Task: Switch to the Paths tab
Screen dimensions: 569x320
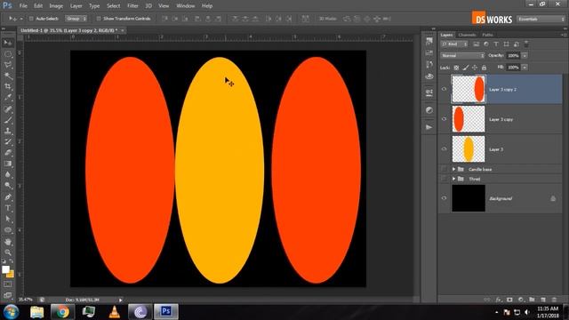Action: pos(487,35)
